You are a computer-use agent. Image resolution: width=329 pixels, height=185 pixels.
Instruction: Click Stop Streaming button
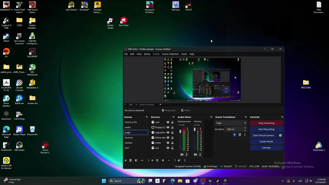coord(266,123)
